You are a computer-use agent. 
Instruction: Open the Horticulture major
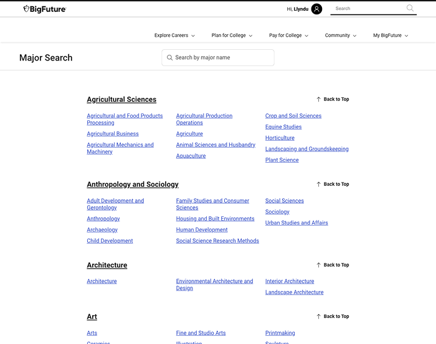pyautogui.click(x=280, y=138)
